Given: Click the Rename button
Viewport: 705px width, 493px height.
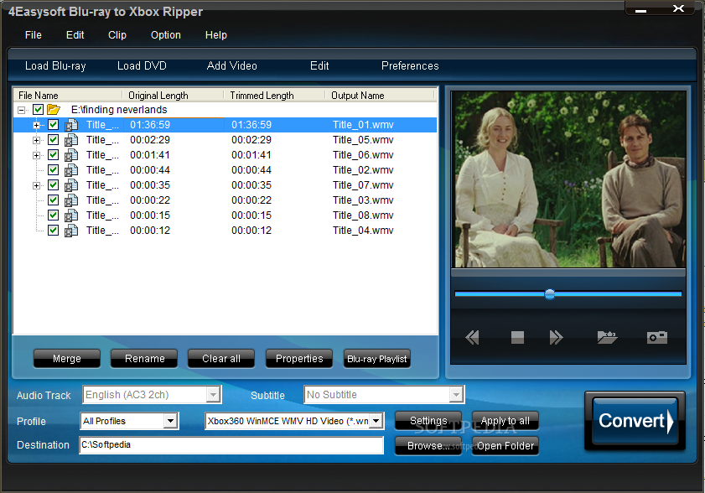Looking at the screenshot, I should point(144,359).
